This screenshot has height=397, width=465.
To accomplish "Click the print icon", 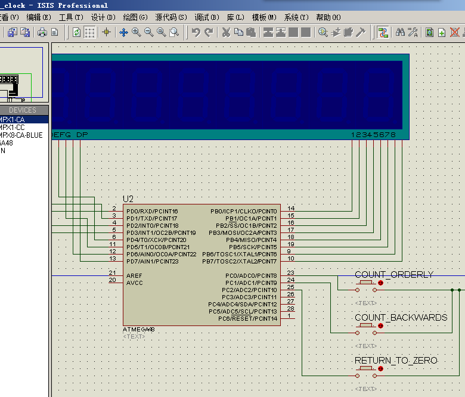I will coord(42,32).
